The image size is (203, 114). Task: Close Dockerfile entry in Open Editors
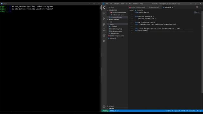109,17
